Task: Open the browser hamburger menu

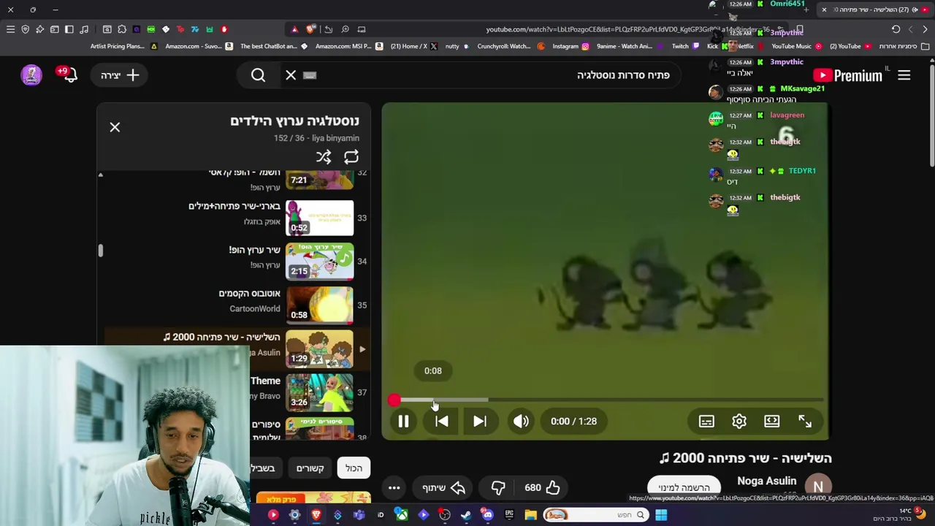Action: 10,29
